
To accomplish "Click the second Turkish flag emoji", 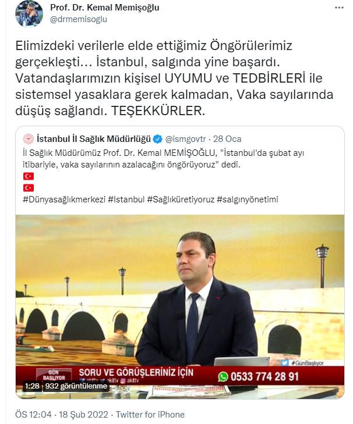I will 29,188.
